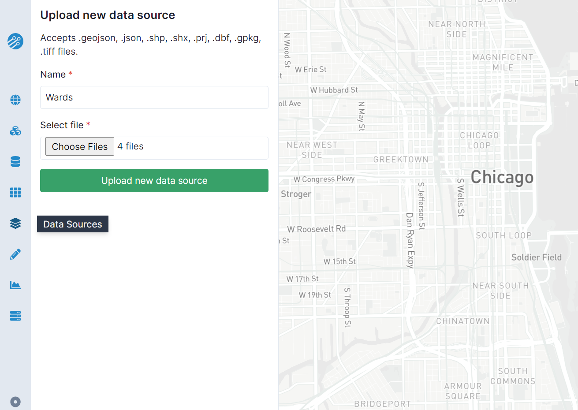The width and height of the screenshot is (578, 410).
Task: Click the Chicago label on the map
Action: [502, 177]
